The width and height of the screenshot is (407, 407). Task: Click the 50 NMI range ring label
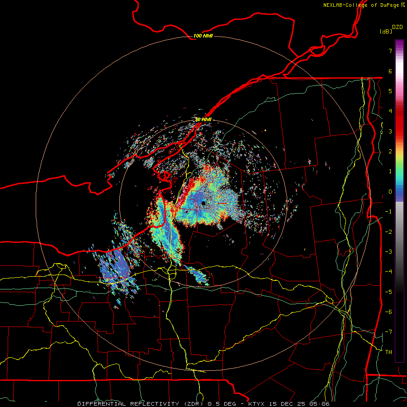[203, 119]
